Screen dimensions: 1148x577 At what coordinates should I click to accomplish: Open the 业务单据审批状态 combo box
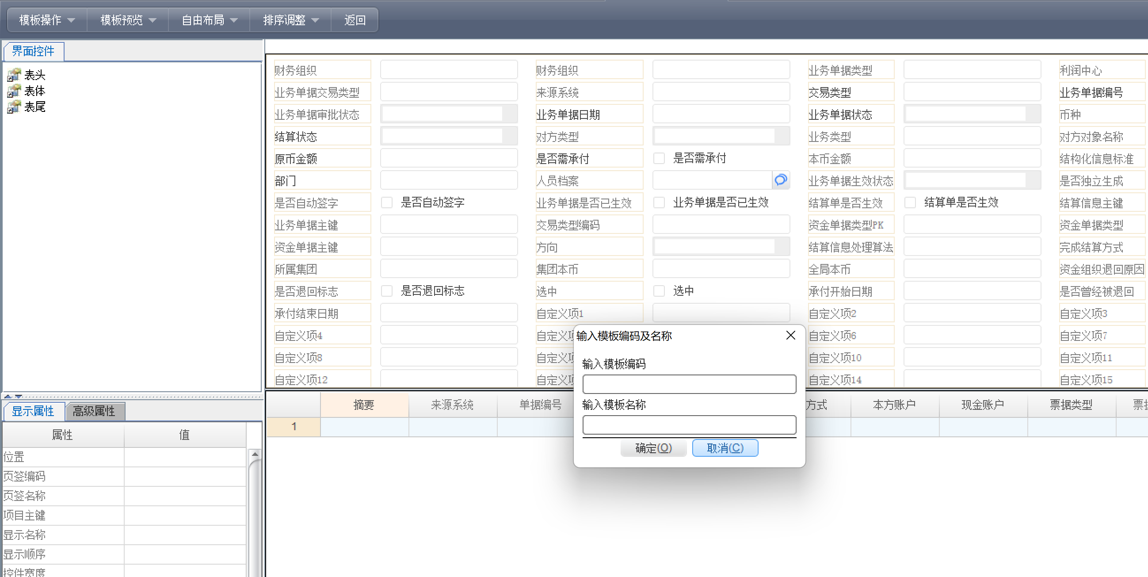449,114
